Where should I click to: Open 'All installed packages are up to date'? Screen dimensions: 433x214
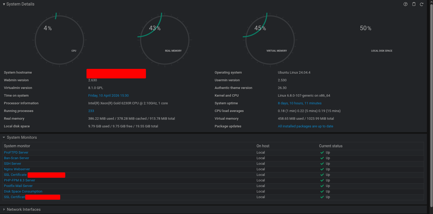(x=305, y=126)
